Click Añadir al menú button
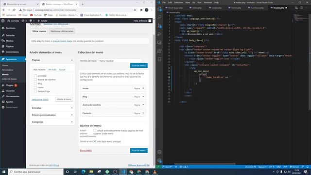 click(64, 99)
